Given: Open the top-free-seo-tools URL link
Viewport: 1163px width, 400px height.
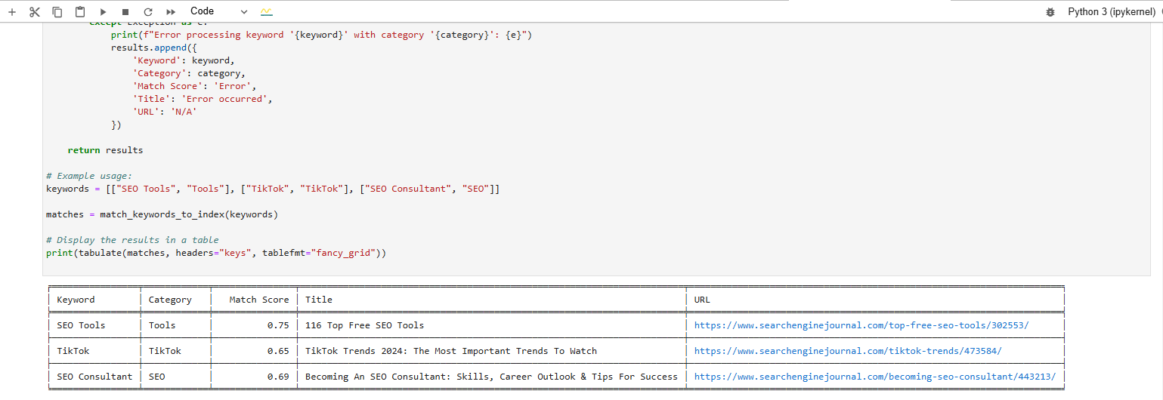Looking at the screenshot, I should [861, 325].
